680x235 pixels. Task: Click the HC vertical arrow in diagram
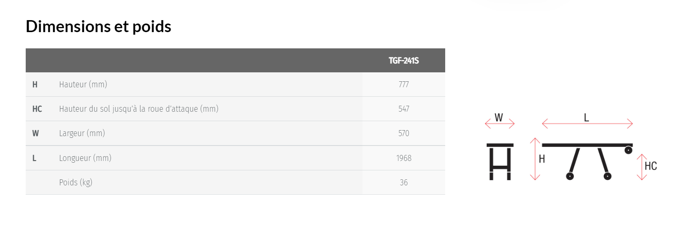coord(641,167)
